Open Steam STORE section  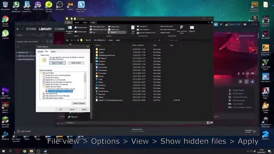coord(31,29)
